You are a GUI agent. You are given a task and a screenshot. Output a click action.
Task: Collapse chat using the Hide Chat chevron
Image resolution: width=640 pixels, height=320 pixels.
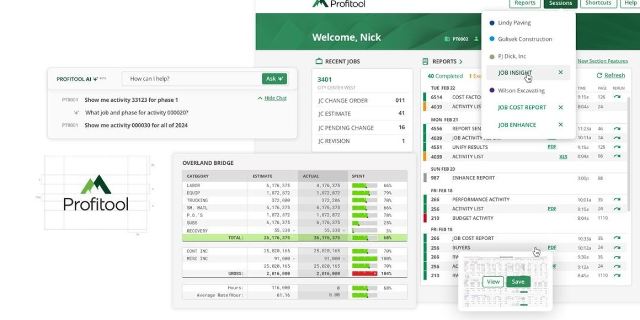260,98
